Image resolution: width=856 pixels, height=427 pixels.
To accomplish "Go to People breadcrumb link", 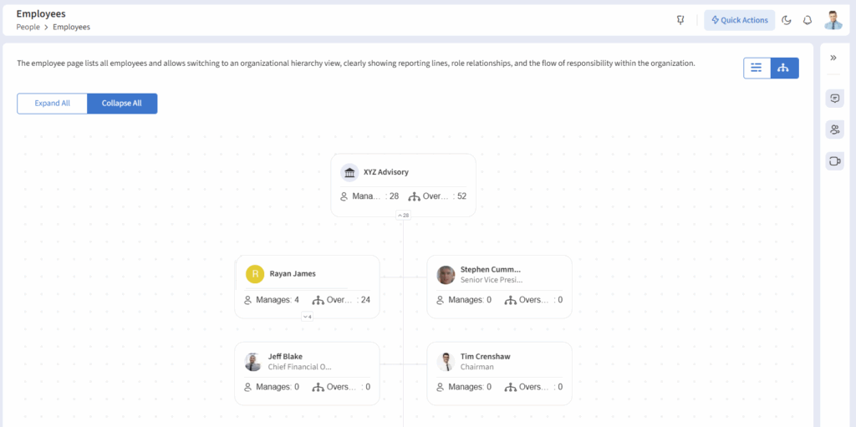I will [28, 27].
